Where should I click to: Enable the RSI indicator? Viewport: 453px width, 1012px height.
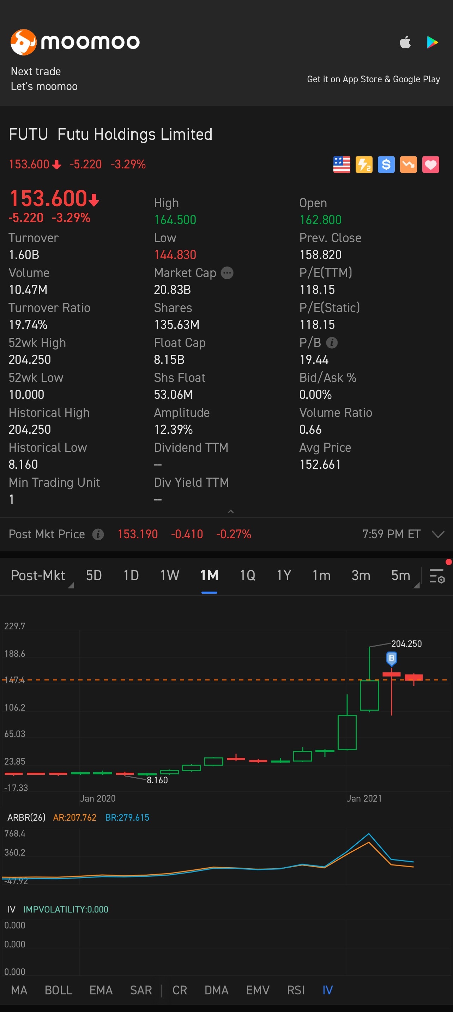tap(296, 990)
